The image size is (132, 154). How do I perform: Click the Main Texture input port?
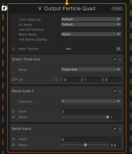tap(13, 49)
